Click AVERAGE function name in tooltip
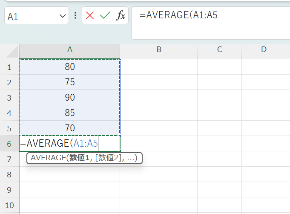Viewport: 290px width, 214px height. (48, 159)
